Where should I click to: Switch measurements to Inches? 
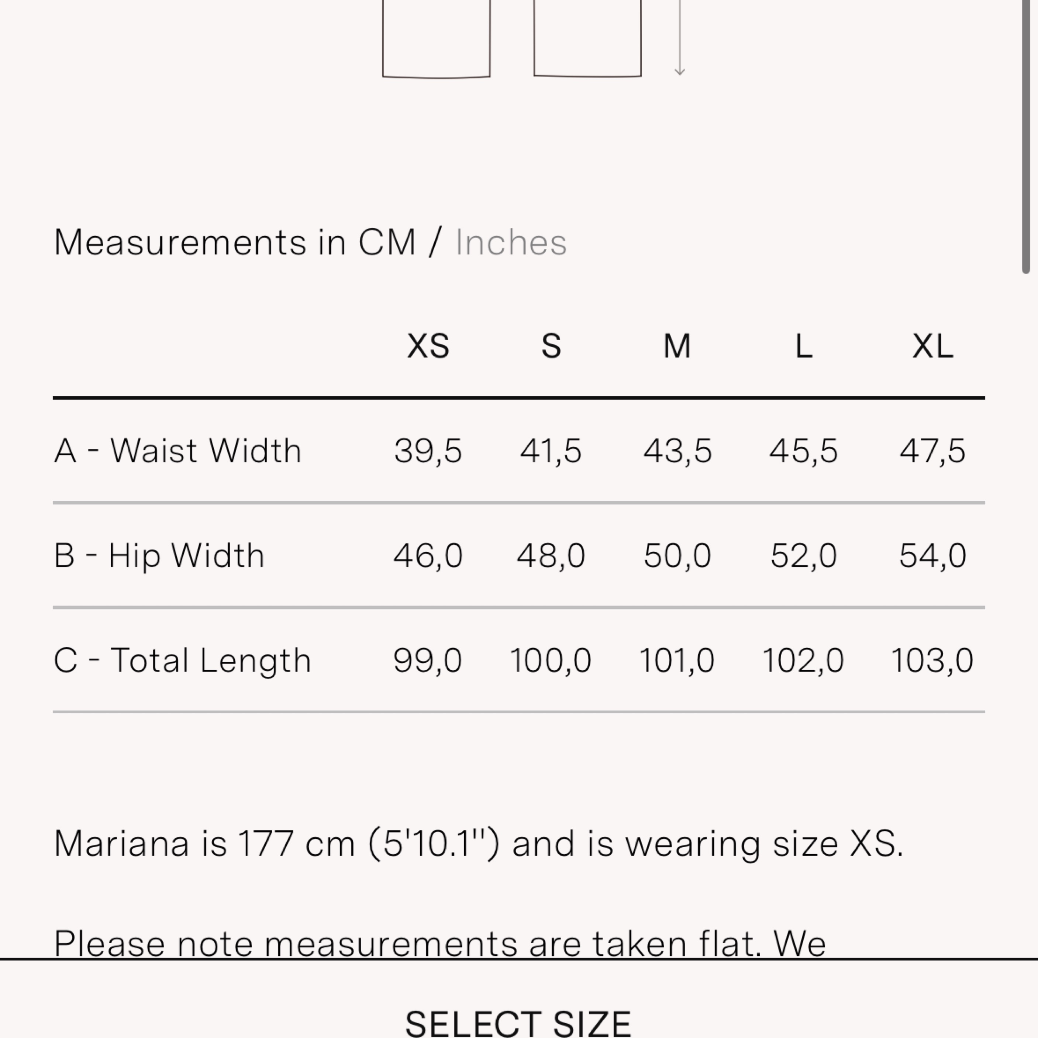coord(510,243)
